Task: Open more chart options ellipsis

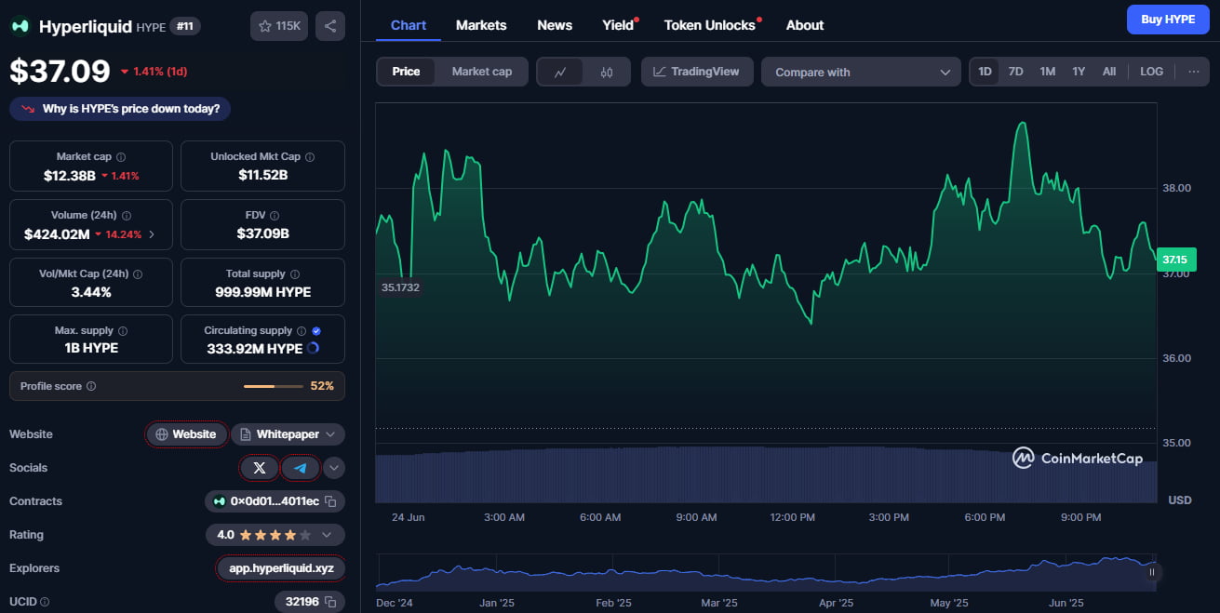Action: coord(1194,72)
